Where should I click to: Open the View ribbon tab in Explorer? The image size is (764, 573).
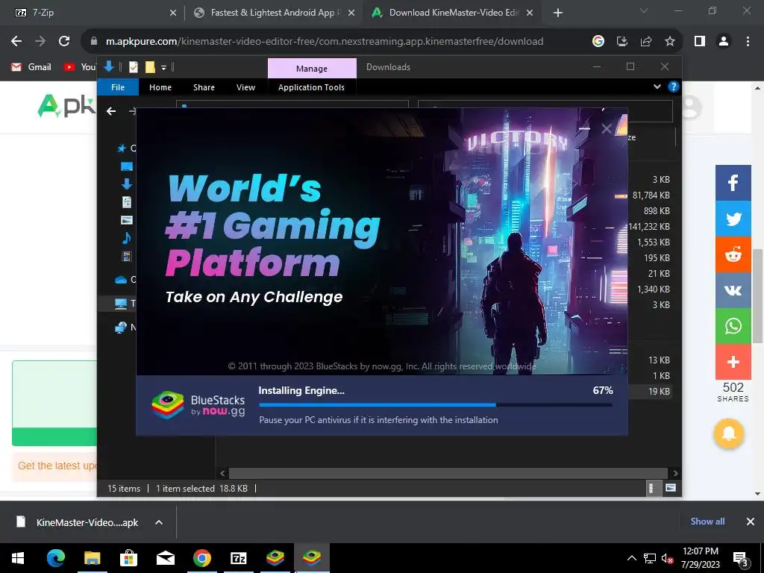point(245,87)
